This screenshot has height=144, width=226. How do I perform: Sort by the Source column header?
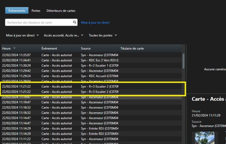point(86,49)
